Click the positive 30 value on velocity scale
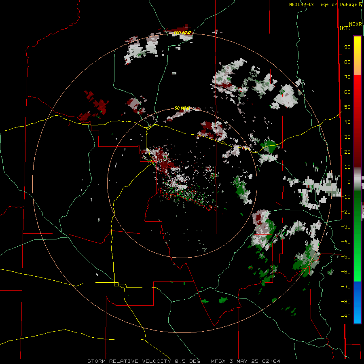Screen dimensions: 364x364 (x=347, y=137)
